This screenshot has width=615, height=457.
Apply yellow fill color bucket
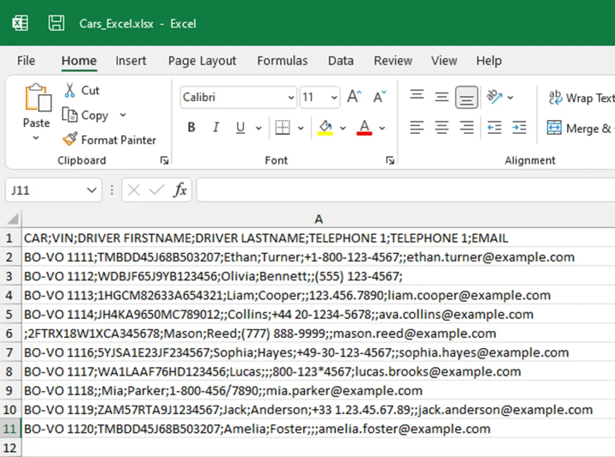point(326,127)
